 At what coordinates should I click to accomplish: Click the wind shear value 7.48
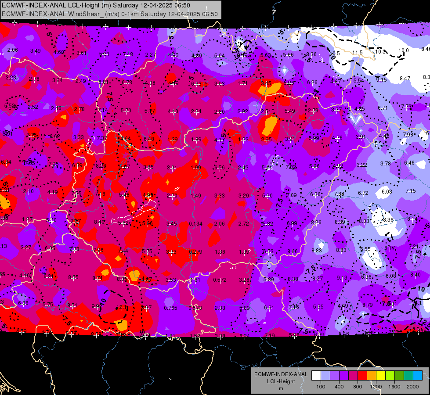point(128,54)
